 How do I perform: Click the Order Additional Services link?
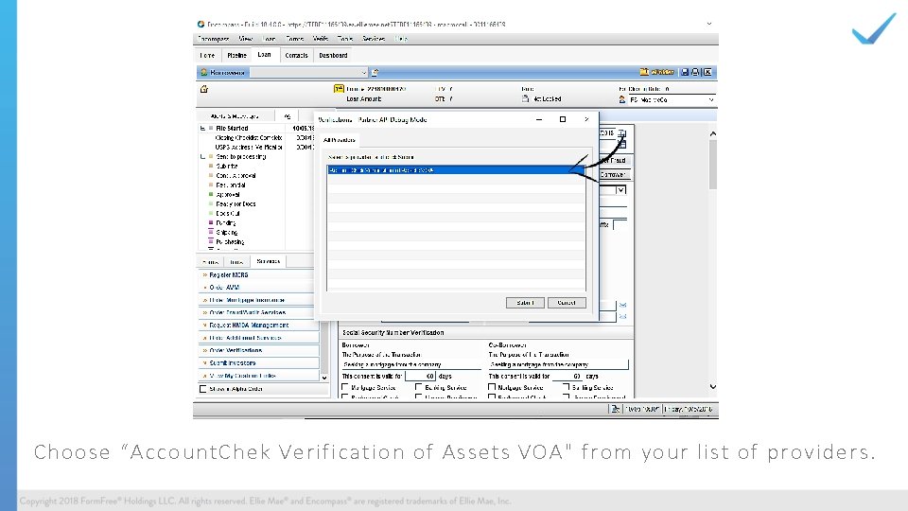pos(245,338)
